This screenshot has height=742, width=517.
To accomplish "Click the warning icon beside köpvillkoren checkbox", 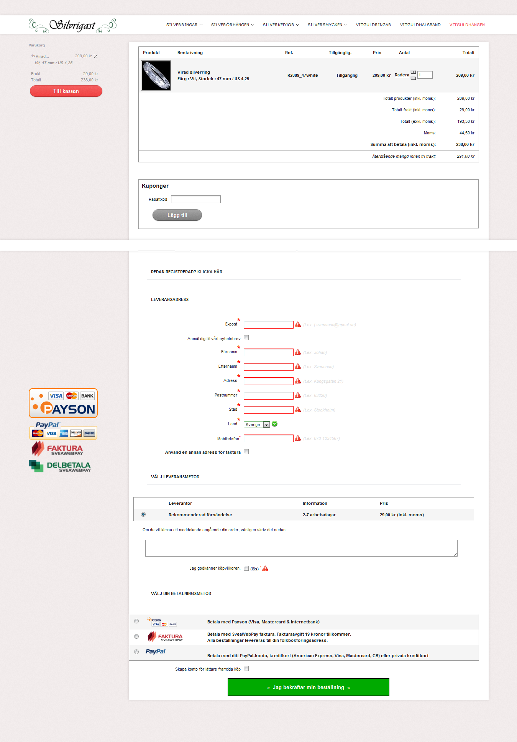I will click(265, 568).
